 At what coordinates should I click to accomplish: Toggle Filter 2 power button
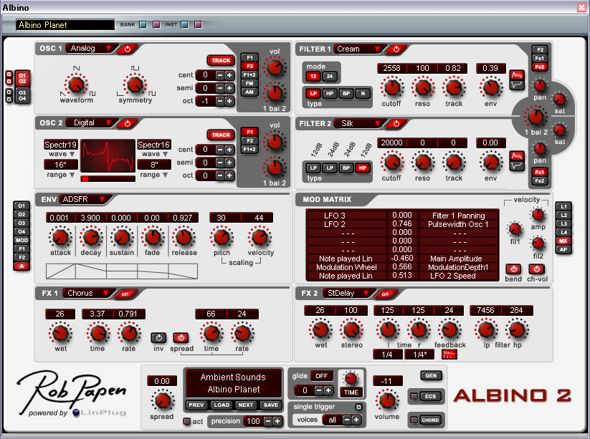[x=396, y=123]
